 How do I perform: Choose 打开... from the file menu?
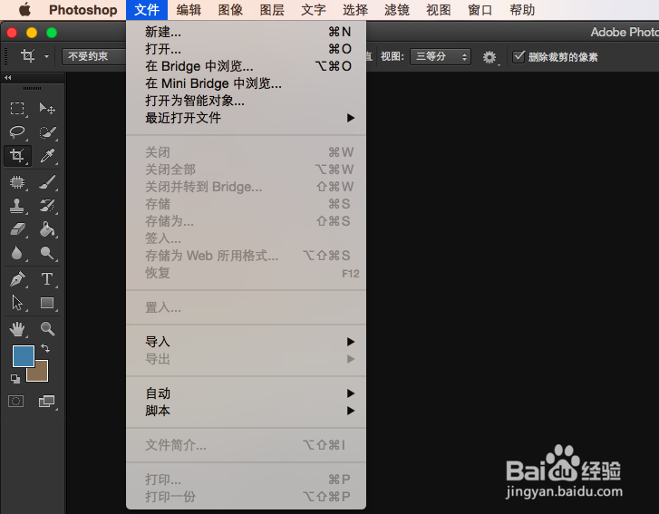pos(246,49)
